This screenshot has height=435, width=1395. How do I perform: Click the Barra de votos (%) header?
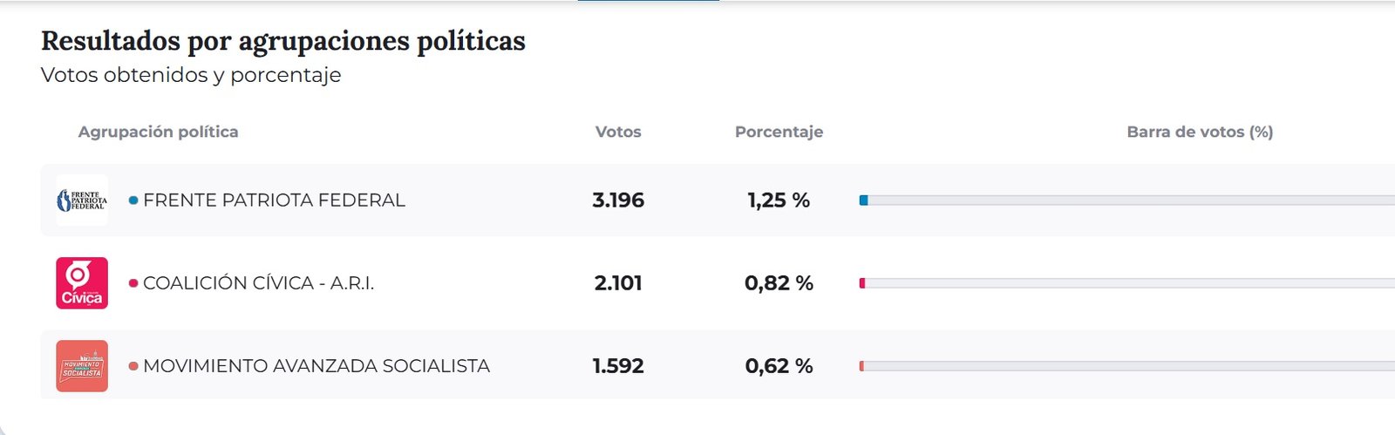click(1200, 132)
